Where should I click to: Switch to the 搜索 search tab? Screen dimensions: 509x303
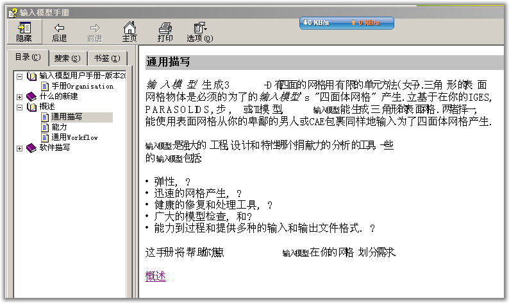click(x=67, y=58)
